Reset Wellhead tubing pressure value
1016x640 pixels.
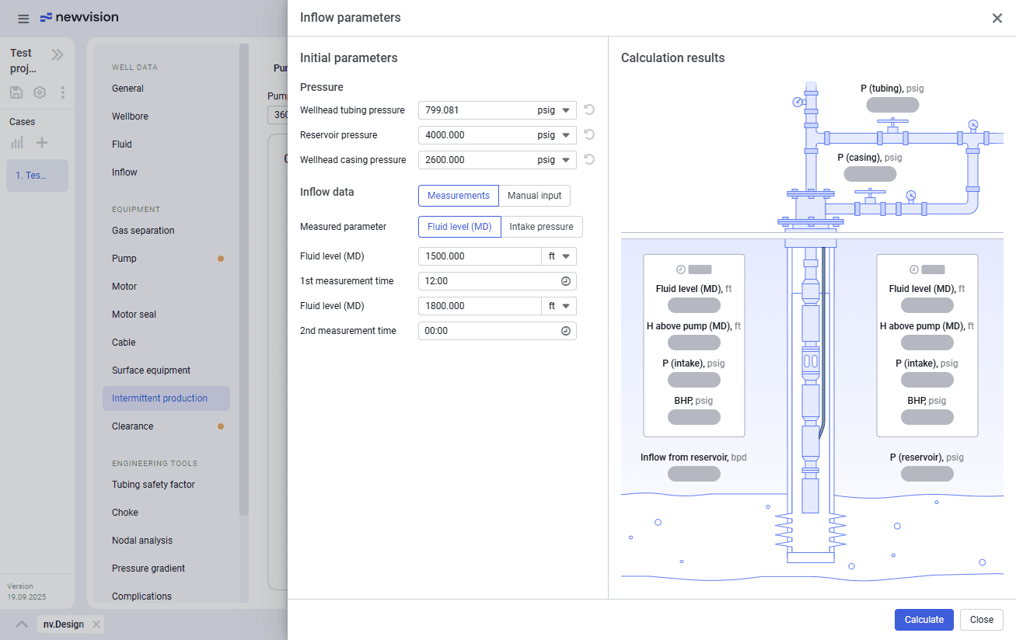[x=589, y=110]
